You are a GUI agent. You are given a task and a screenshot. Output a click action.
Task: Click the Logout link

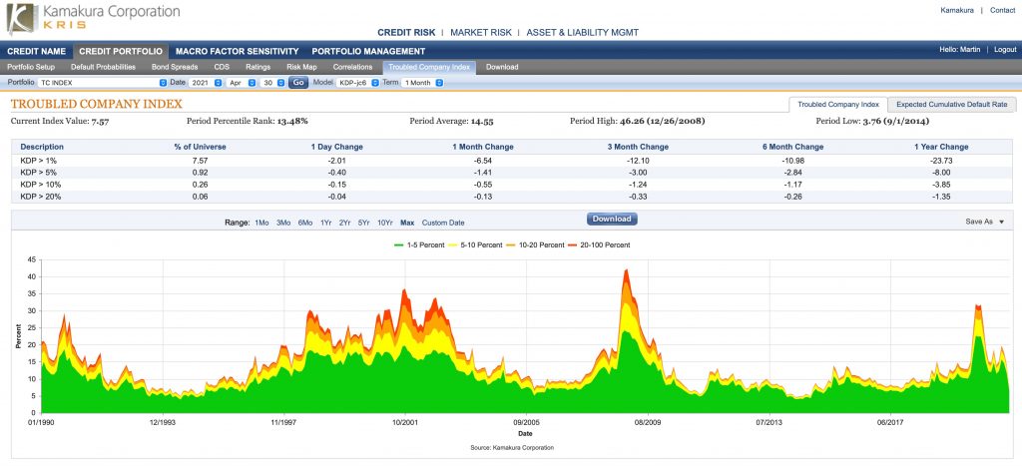click(1005, 50)
